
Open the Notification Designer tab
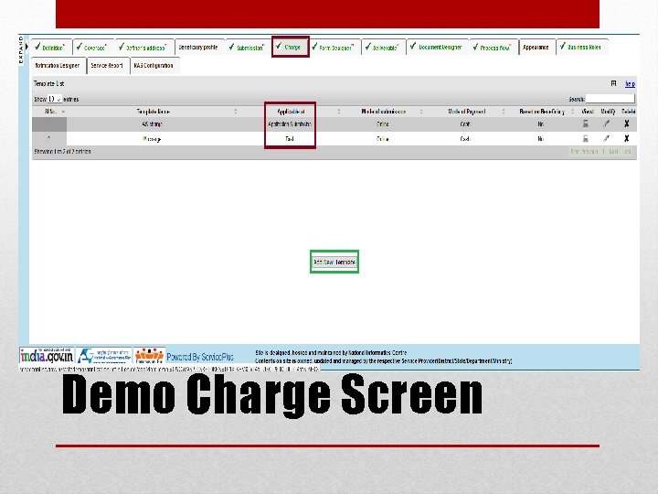58,66
